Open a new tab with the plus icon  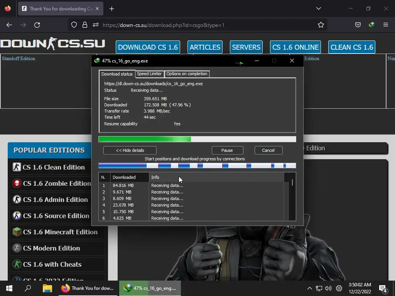tap(111, 9)
